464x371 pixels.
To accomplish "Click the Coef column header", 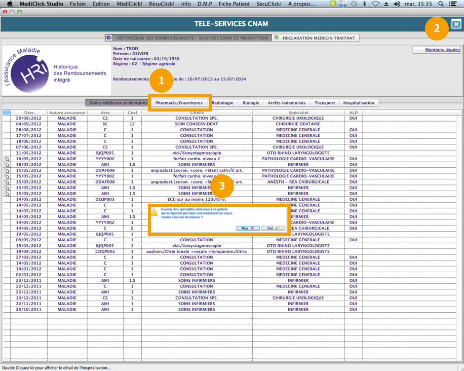I will pyautogui.click(x=132, y=113).
